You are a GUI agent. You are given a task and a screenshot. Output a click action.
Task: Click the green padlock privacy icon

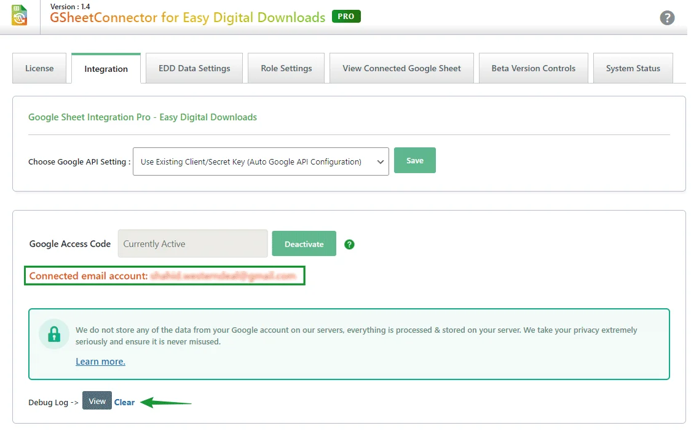point(53,334)
